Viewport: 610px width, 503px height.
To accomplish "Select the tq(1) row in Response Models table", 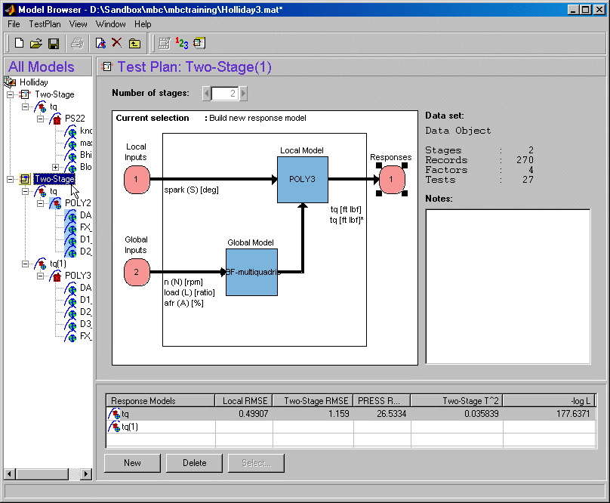I will [351, 427].
